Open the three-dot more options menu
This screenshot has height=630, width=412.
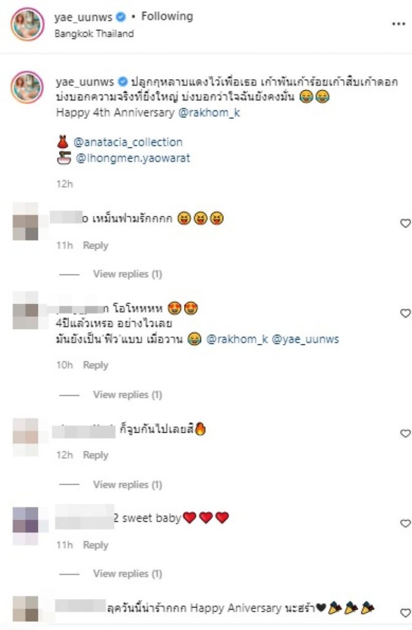(x=398, y=25)
